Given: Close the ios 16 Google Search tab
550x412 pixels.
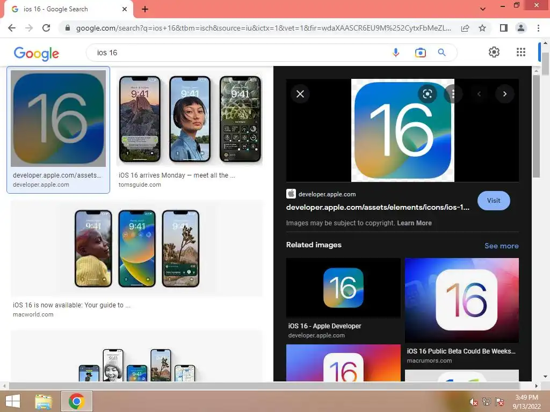Looking at the screenshot, I should [125, 9].
